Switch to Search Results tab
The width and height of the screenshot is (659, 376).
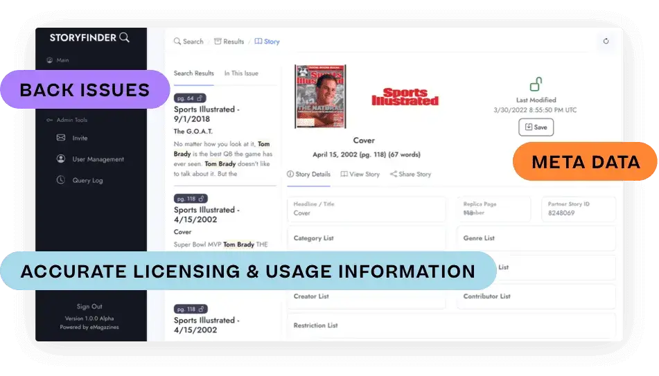(x=194, y=73)
